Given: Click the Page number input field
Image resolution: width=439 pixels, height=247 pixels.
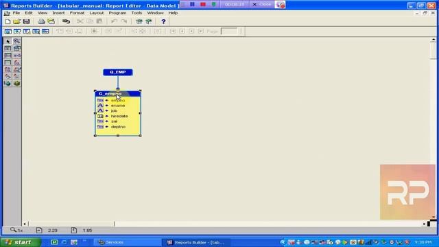Looking at the screenshot, I should point(229,32).
